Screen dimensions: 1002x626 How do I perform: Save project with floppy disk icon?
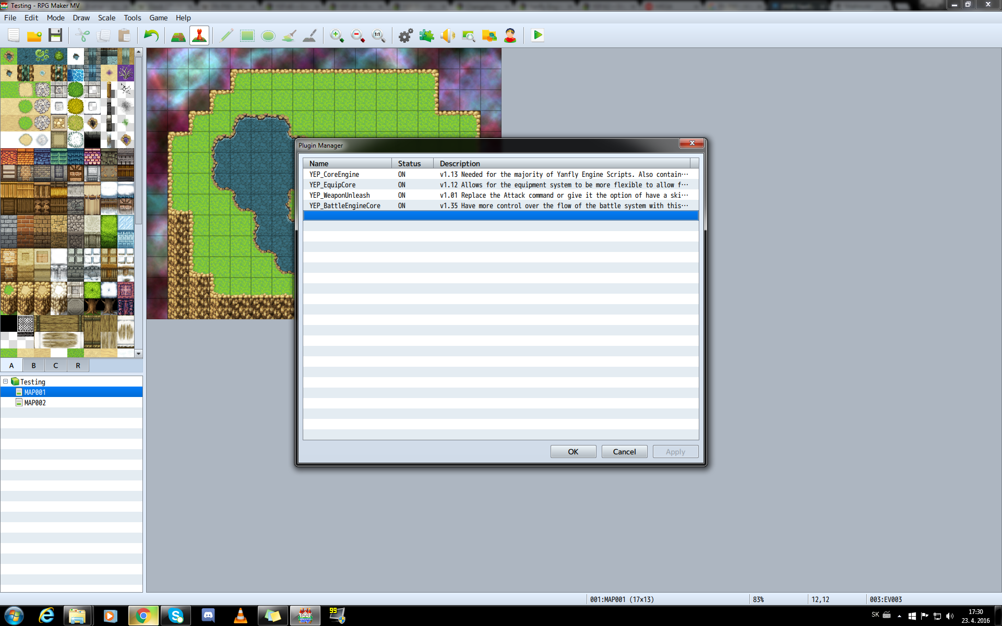click(x=55, y=35)
